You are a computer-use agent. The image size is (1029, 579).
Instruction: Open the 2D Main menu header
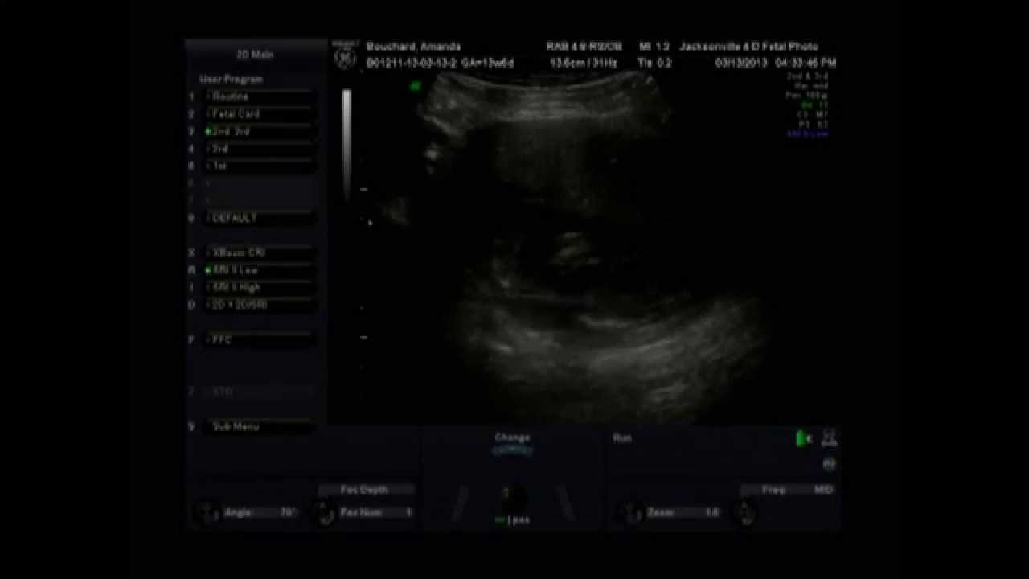tap(255, 55)
